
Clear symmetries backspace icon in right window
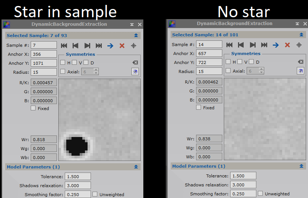tap(301, 62)
